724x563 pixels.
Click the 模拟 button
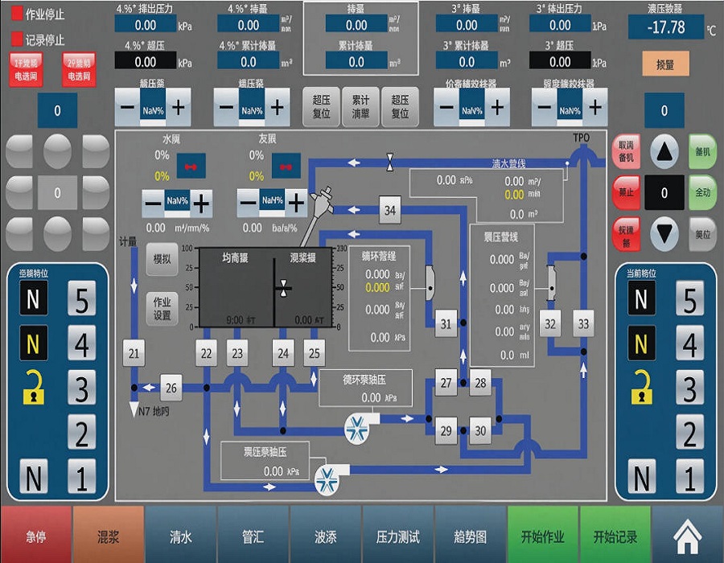pos(162,259)
